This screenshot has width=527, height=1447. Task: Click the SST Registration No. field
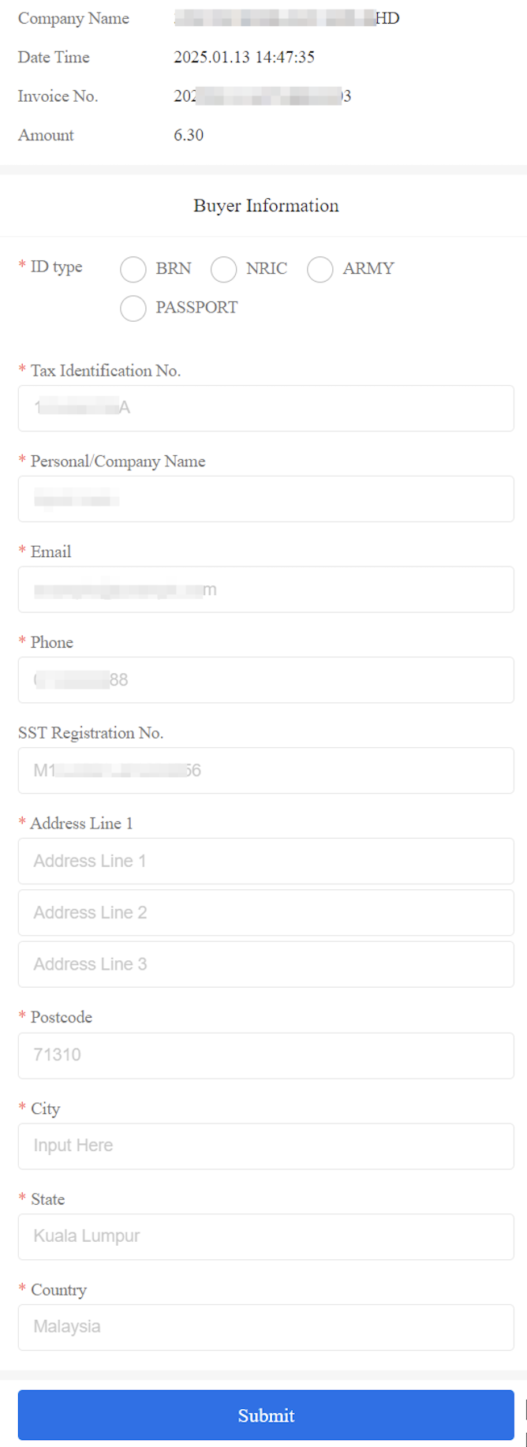coord(266,771)
